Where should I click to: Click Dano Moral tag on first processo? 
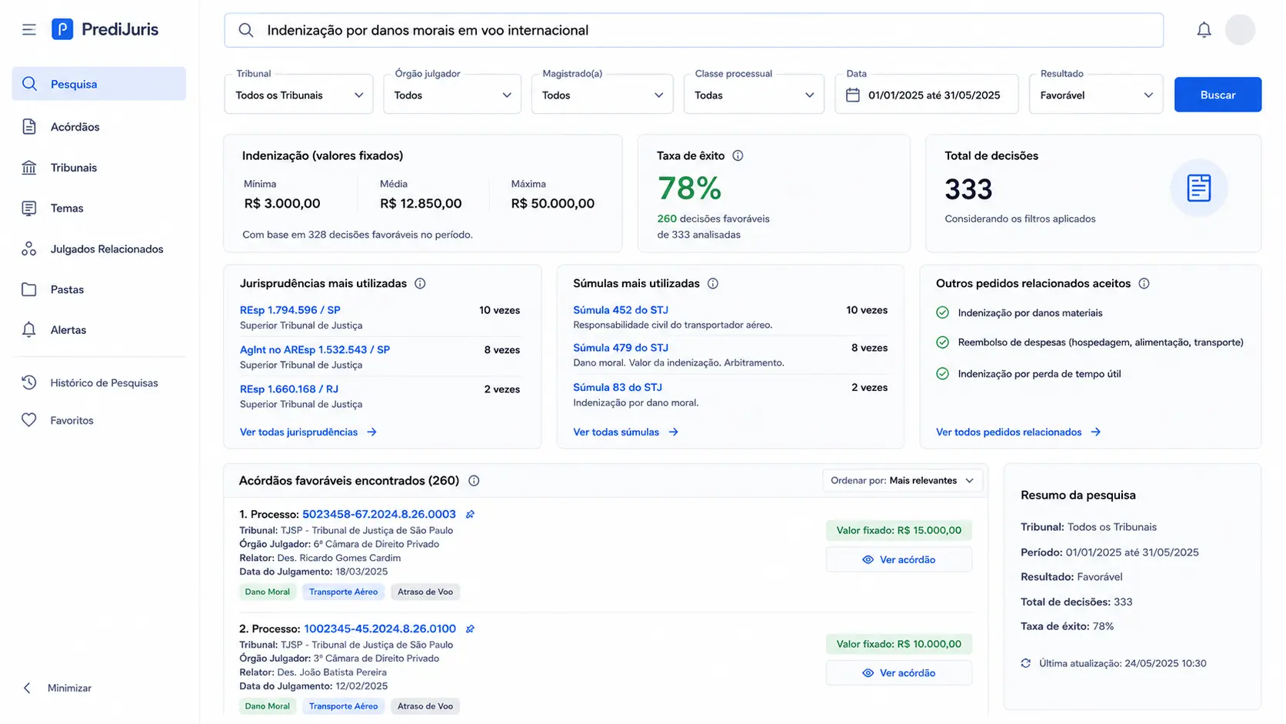tap(267, 592)
